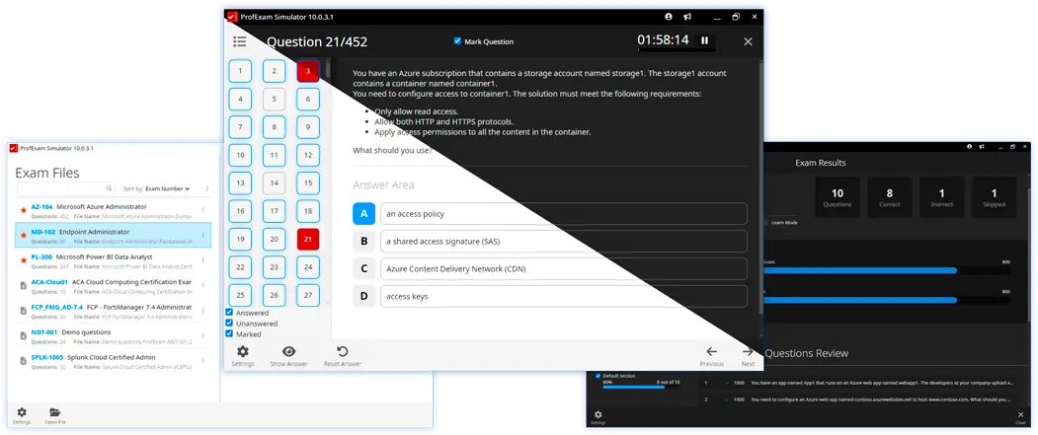Click the 10 Questions results tile

(x=838, y=197)
